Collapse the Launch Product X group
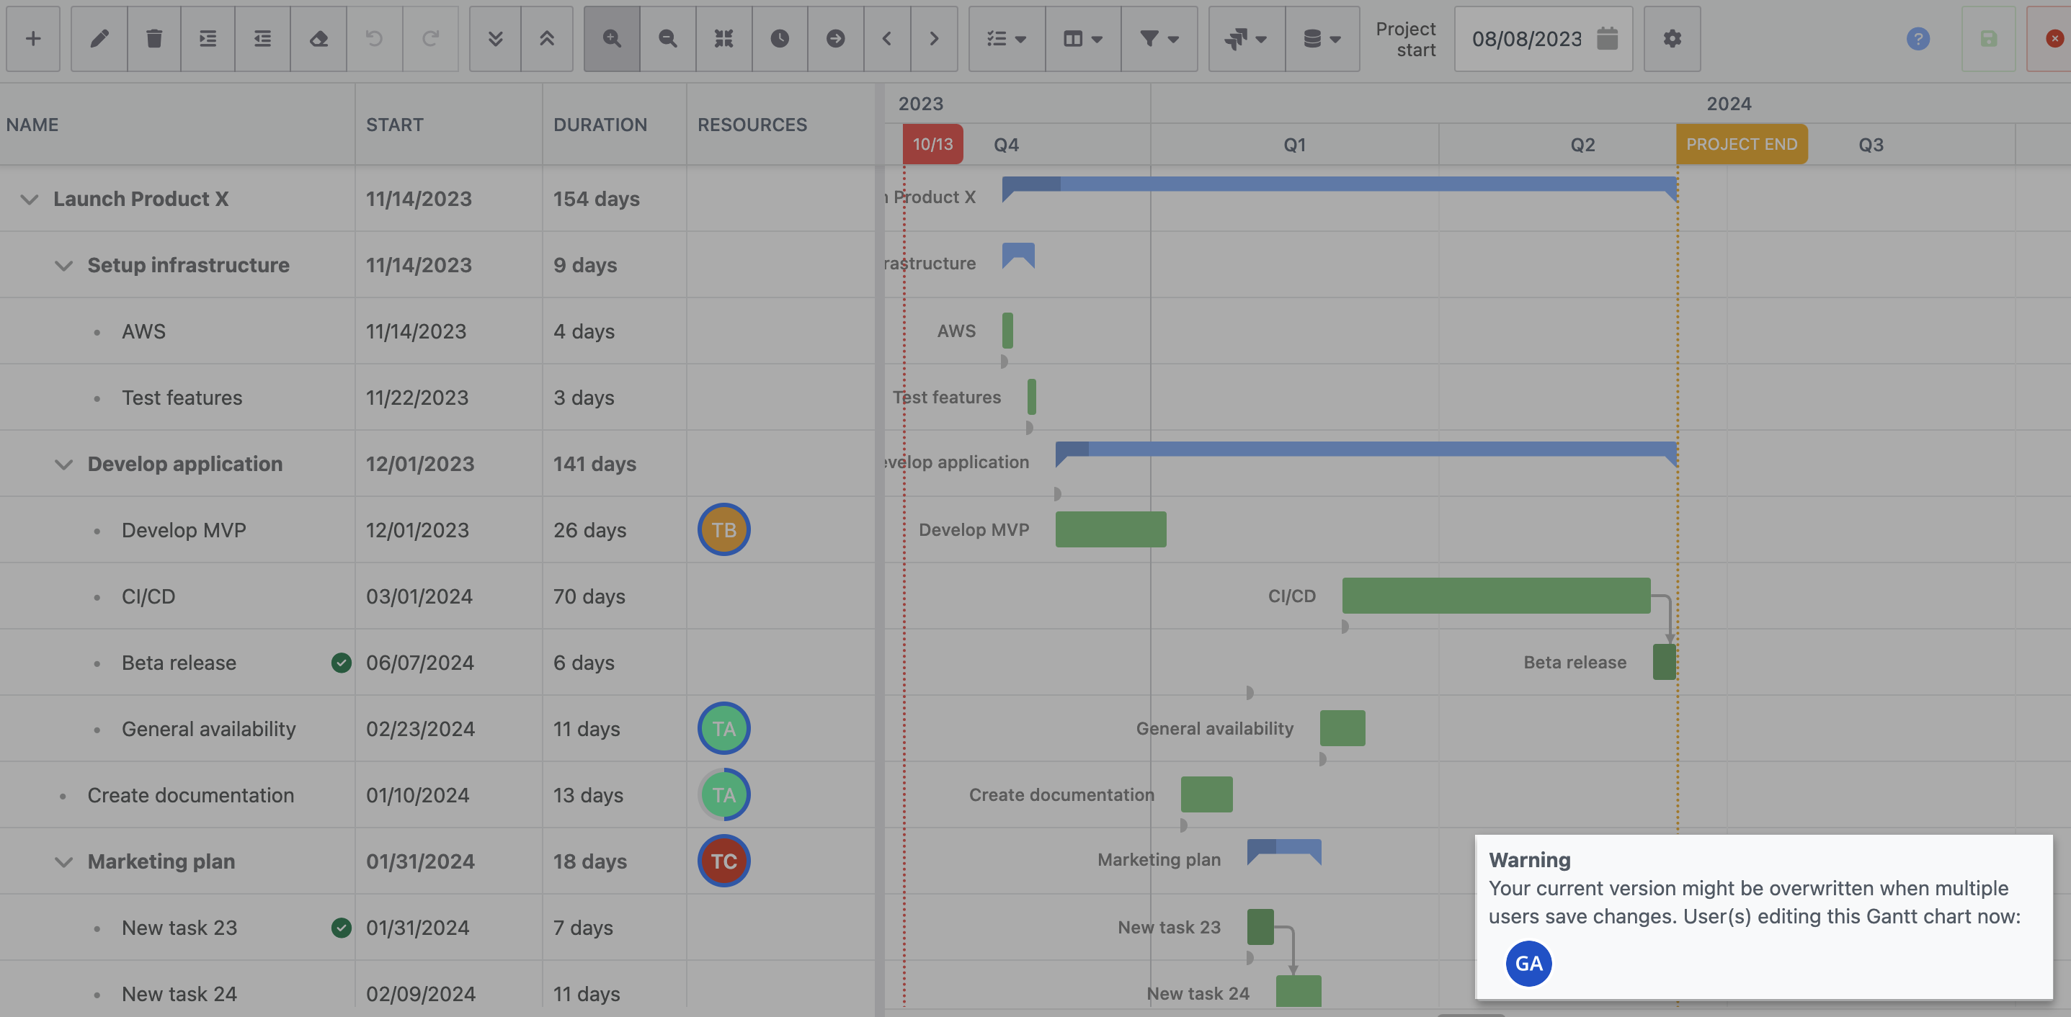The height and width of the screenshot is (1017, 2071). pos(30,200)
